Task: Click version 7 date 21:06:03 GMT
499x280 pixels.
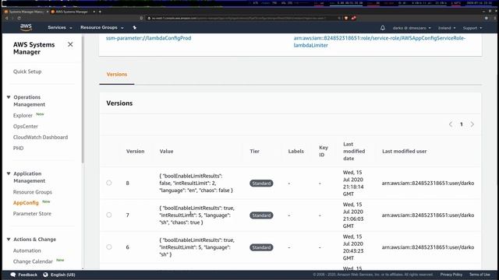Action: point(353,215)
